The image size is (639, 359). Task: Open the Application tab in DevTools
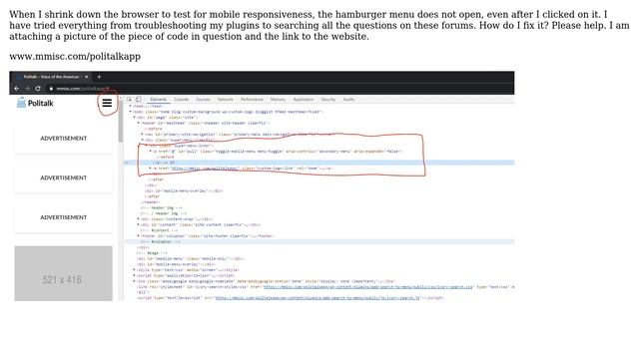pos(304,100)
